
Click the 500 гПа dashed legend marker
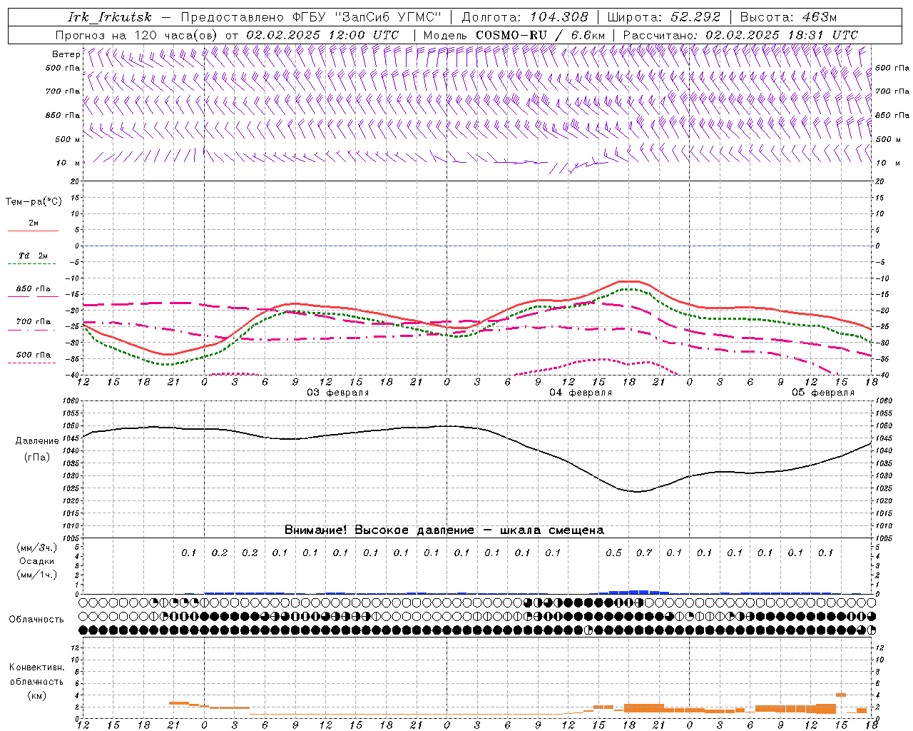[34, 363]
